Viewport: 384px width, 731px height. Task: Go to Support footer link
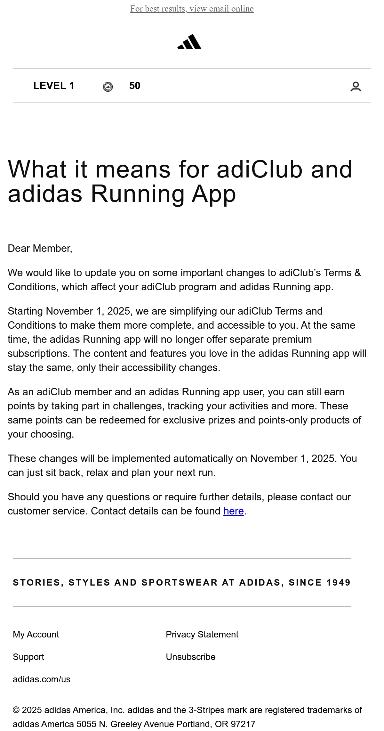(x=28, y=657)
